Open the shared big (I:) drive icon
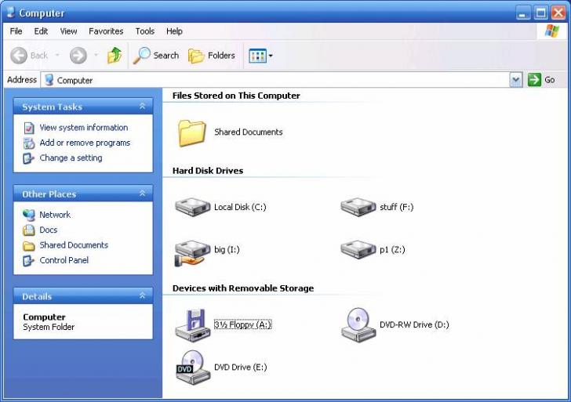Screen dimensions: 571x402 [x=191, y=251]
